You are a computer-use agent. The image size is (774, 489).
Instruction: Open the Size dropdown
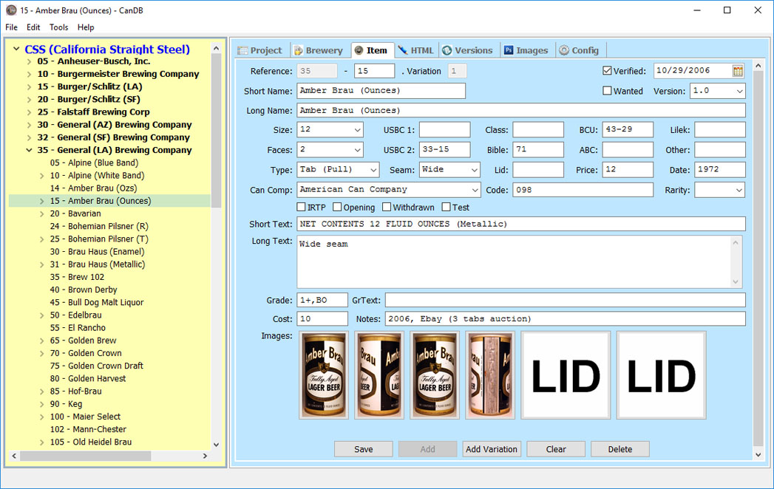coord(357,130)
